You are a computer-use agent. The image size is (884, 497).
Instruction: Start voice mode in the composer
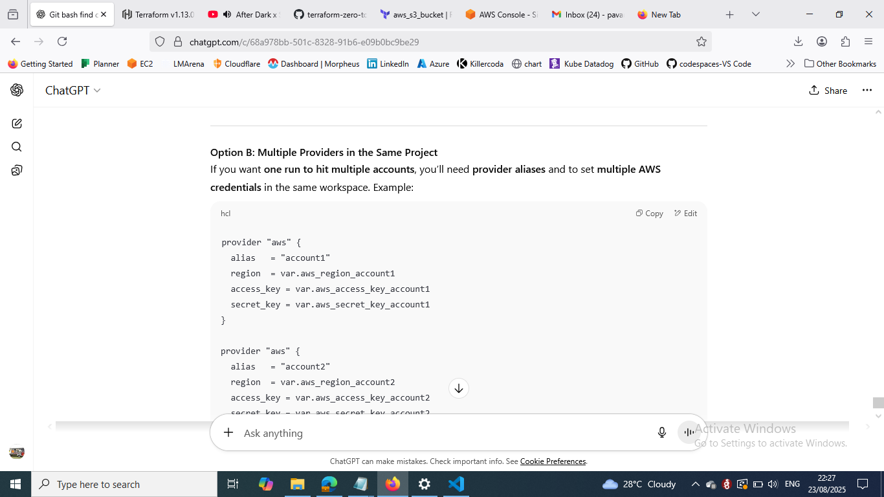click(x=689, y=432)
